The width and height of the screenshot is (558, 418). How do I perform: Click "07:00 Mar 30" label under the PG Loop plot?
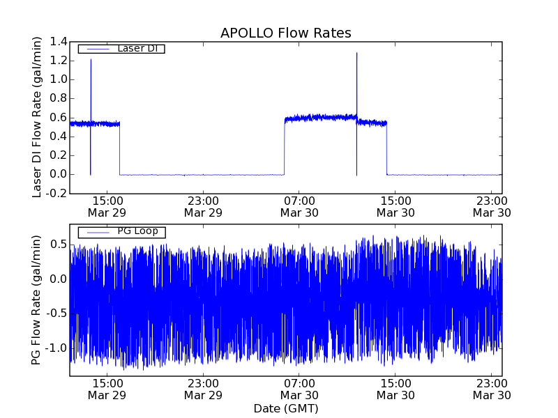click(x=299, y=389)
